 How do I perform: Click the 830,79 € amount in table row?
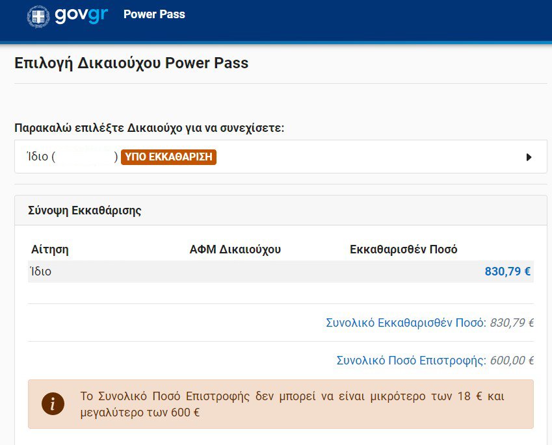tap(507, 272)
